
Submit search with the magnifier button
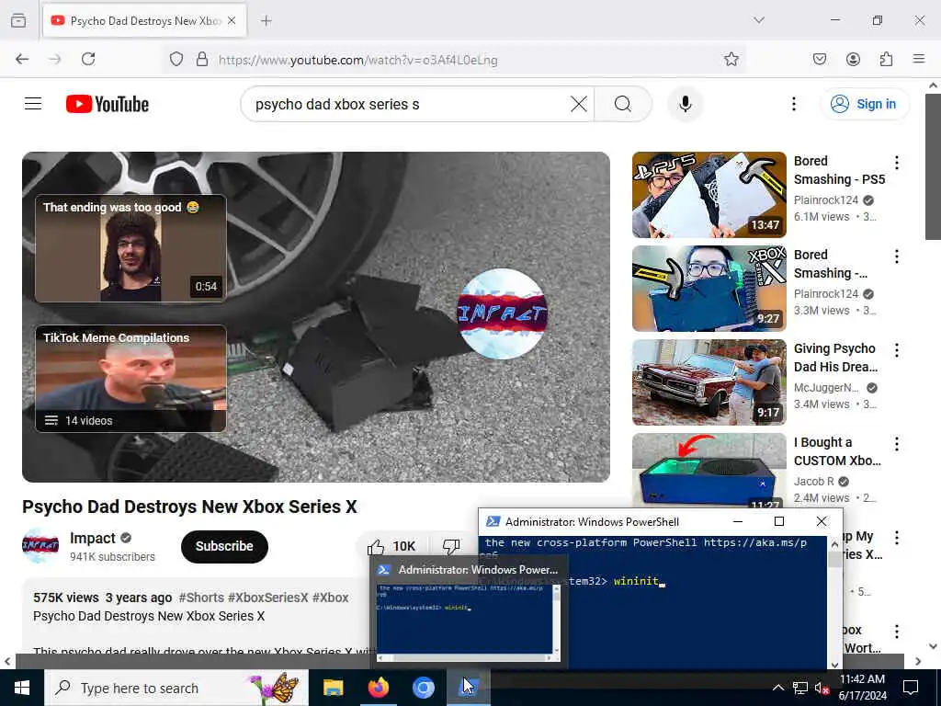tap(623, 104)
